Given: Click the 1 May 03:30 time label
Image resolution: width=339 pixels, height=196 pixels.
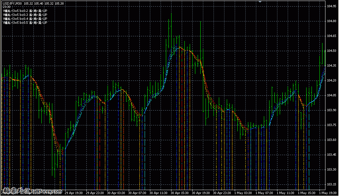Looking at the screenshot, I should (x=243, y=193).
